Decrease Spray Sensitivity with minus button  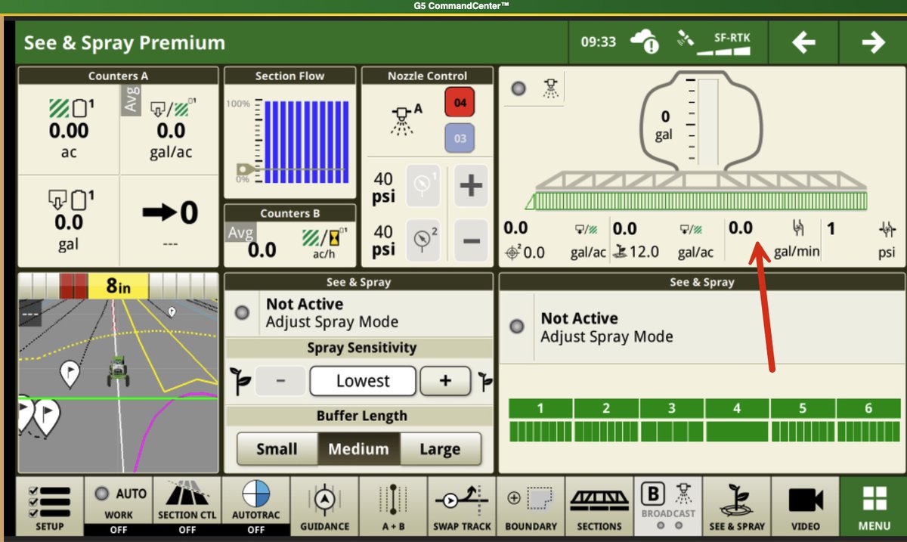(280, 381)
